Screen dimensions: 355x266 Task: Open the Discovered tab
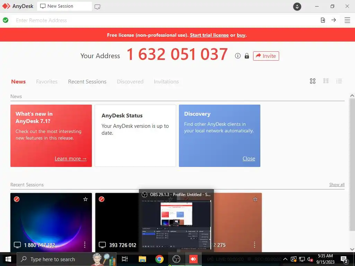click(x=130, y=81)
